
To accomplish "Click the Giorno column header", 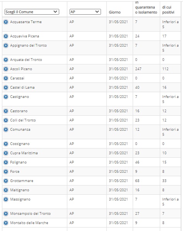I will pyautogui.click(x=115, y=12).
